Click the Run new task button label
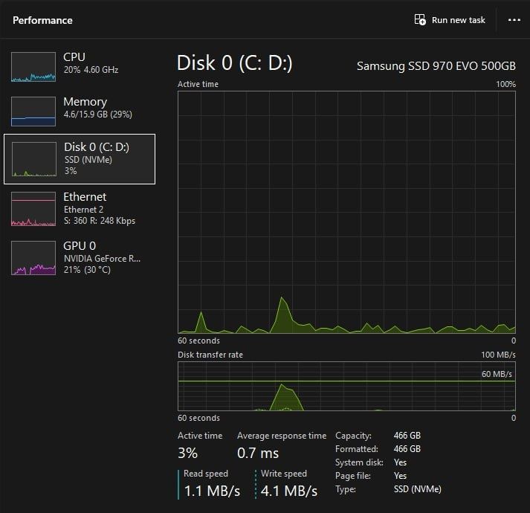This screenshot has width=530, height=513. (x=459, y=20)
